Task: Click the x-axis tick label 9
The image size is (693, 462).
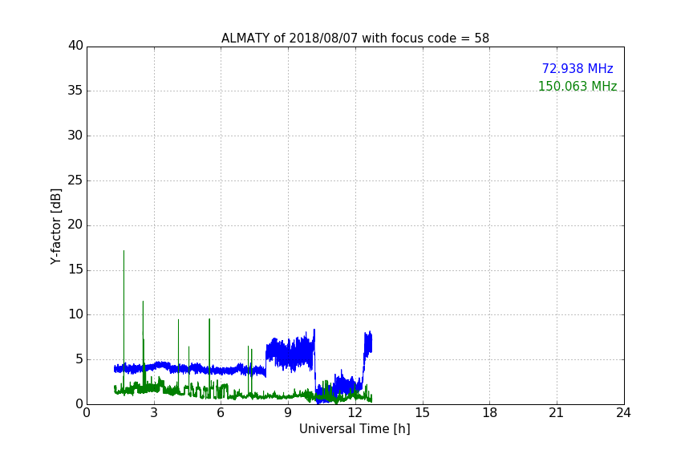Action: click(288, 413)
